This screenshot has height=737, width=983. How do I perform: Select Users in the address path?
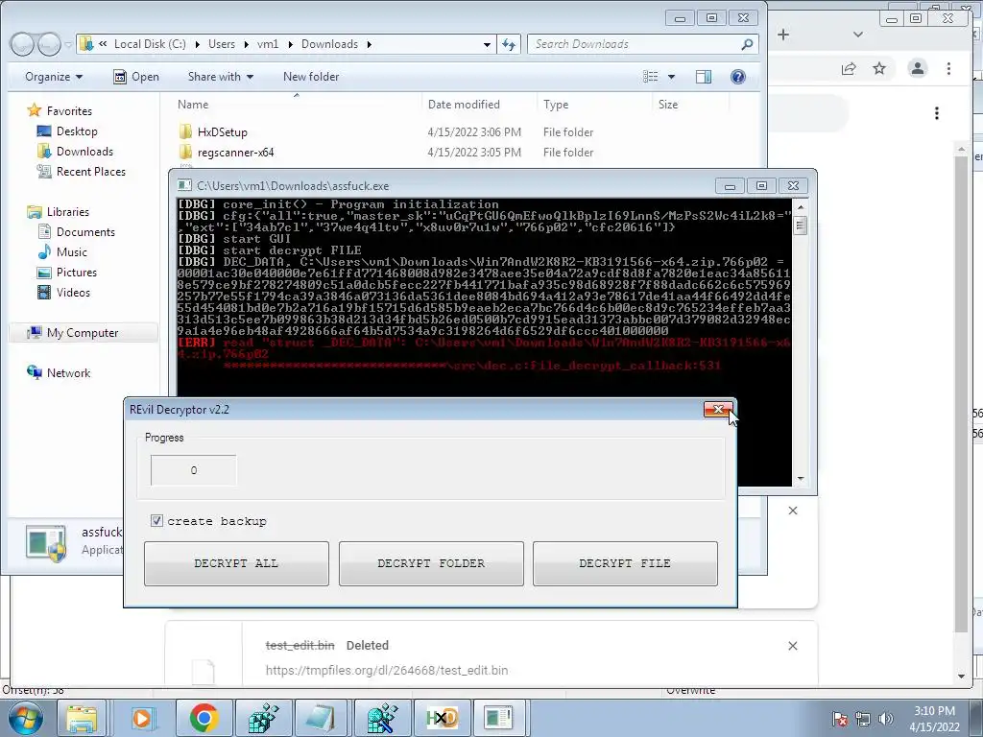pyautogui.click(x=222, y=44)
